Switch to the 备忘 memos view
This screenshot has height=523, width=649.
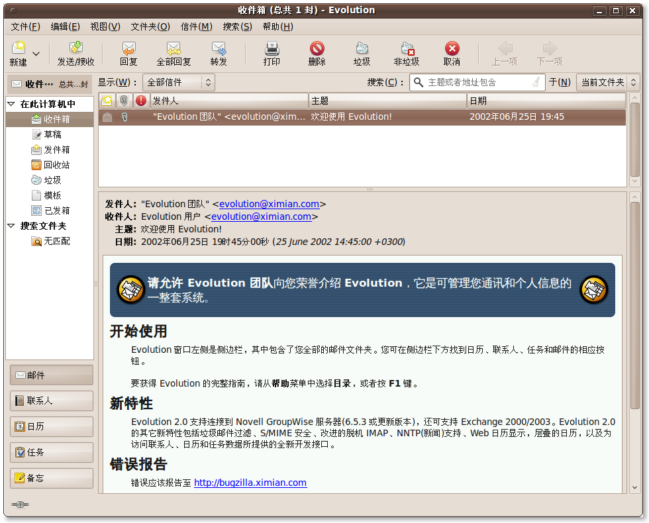point(52,478)
